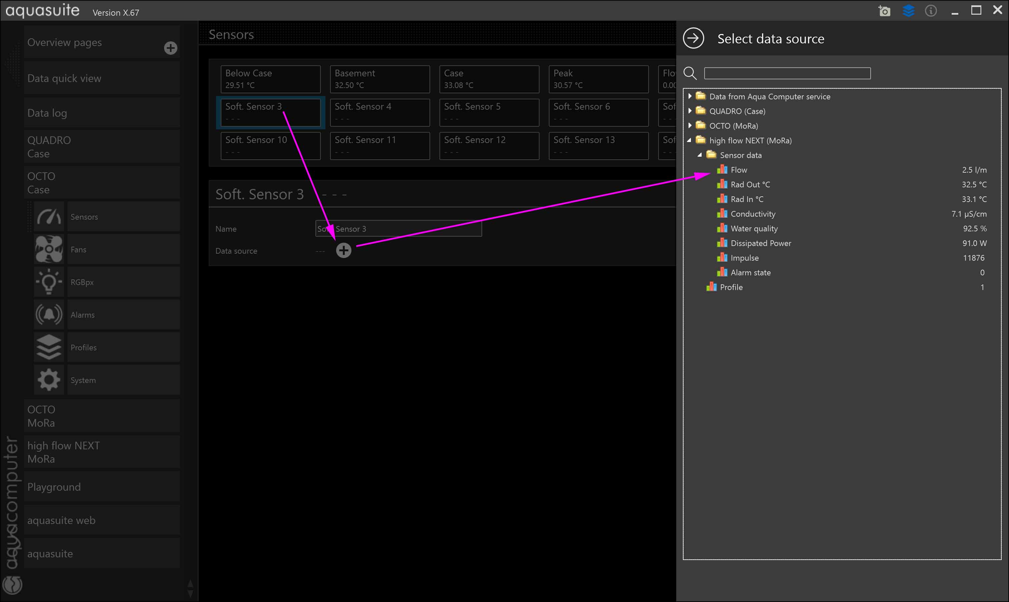Image resolution: width=1009 pixels, height=602 pixels.
Task: Open the System gear icon
Action: (49, 380)
